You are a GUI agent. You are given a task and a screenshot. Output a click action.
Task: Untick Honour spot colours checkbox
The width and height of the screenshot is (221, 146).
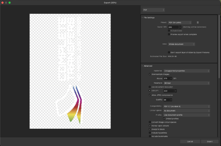(x=150, y=126)
